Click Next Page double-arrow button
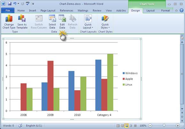Viewport: 185px width, 129px height. [x=182, y=121]
